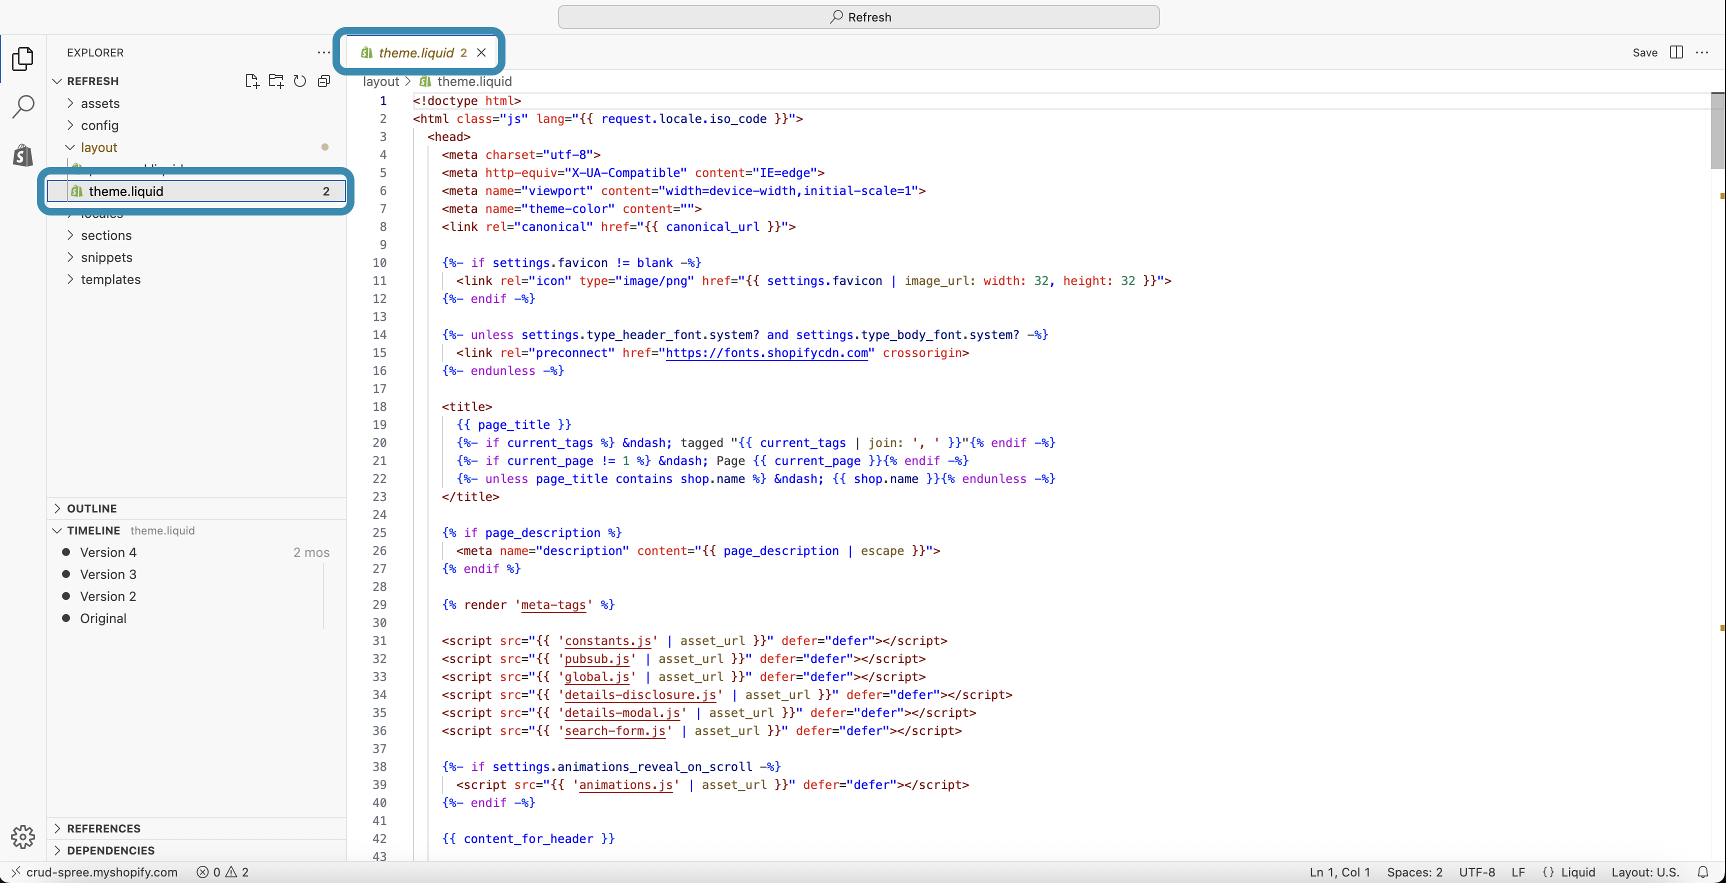Click the 'meta-tags' snippet link
This screenshot has width=1726, height=883.
[553, 604]
